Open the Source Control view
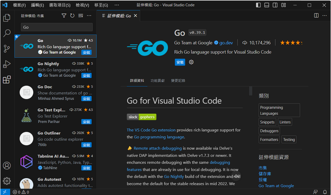Viewport: 331px width, 195px height. [x=7, y=48]
